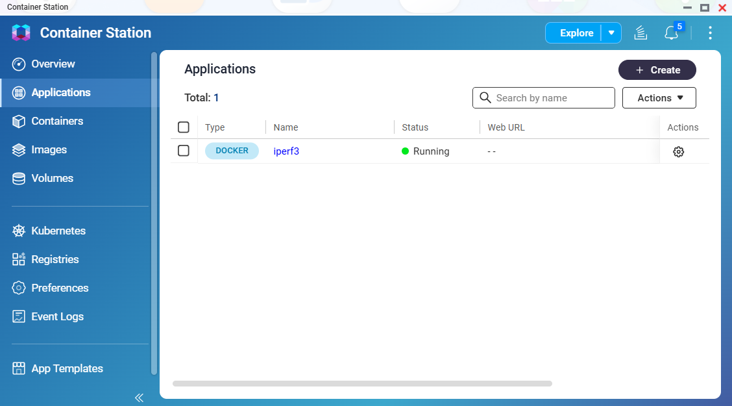Close the Container Station window

pos(722,8)
